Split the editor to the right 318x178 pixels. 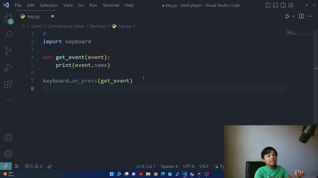(302, 16)
